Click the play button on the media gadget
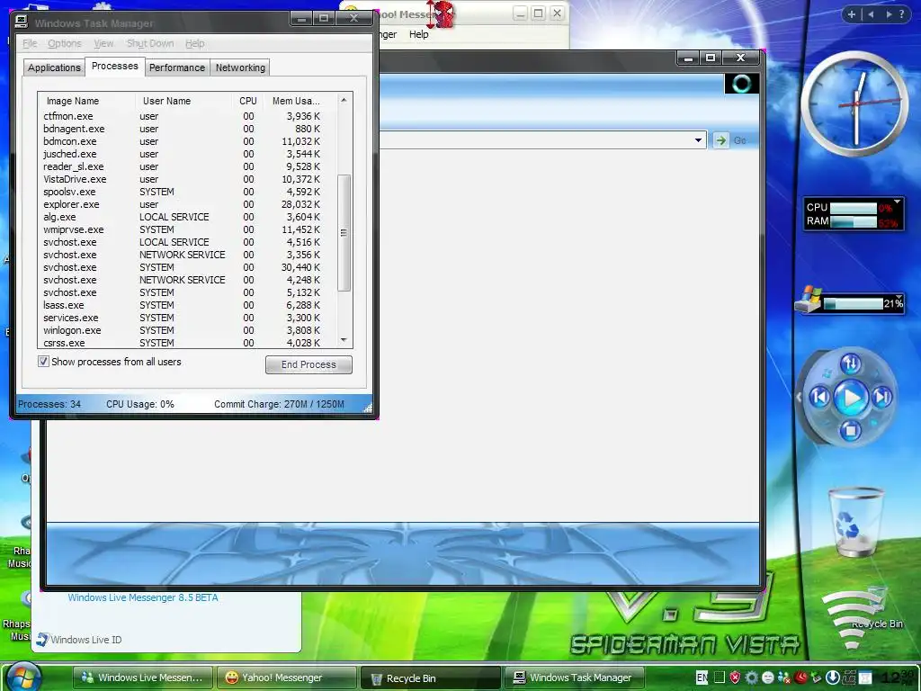Image resolution: width=921 pixels, height=691 pixels. tap(851, 398)
